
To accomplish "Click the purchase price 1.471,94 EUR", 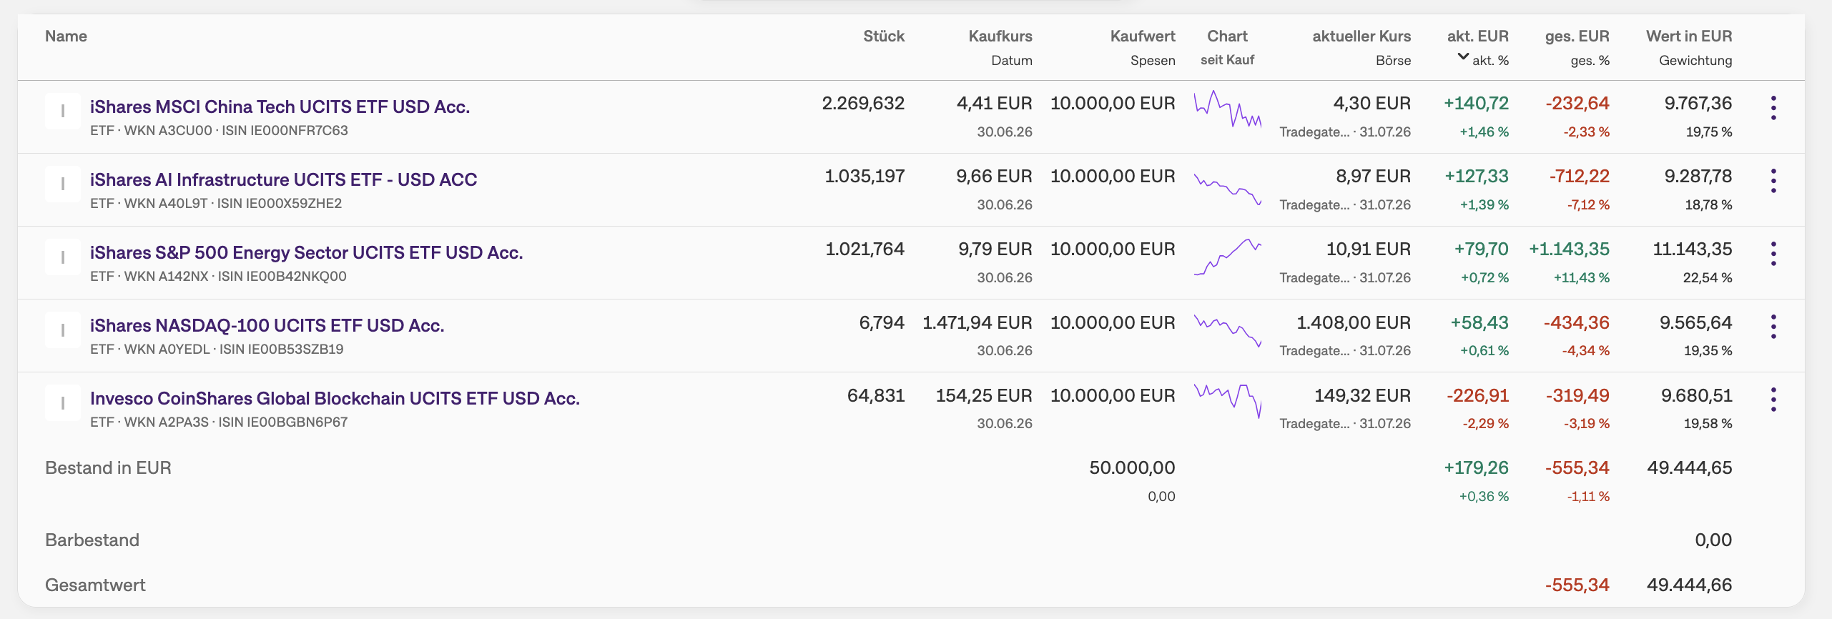I will 977,323.
